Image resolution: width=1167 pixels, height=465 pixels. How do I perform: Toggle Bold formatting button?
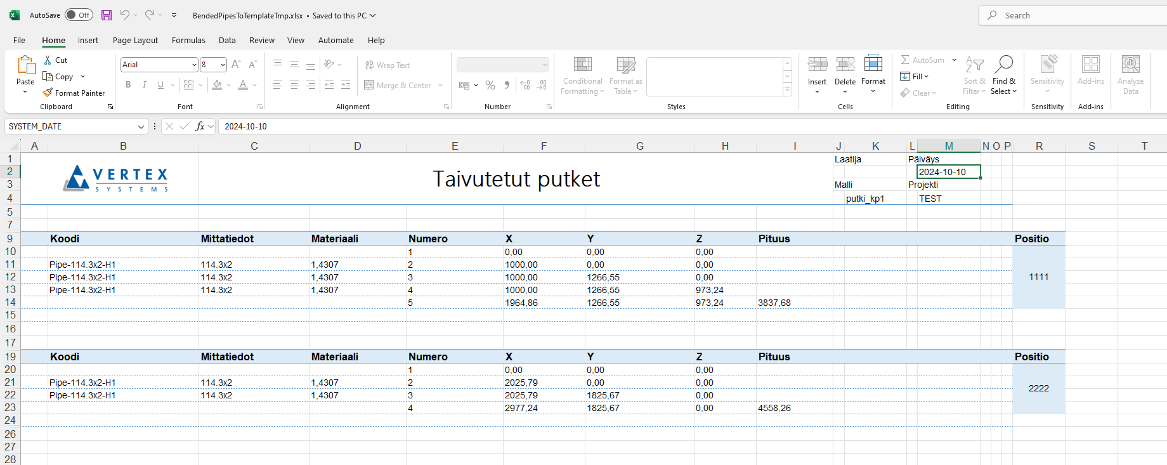(x=128, y=85)
